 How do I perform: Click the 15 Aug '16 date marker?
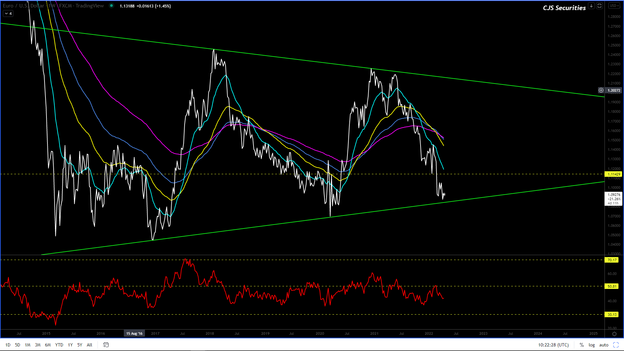click(134, 333)
